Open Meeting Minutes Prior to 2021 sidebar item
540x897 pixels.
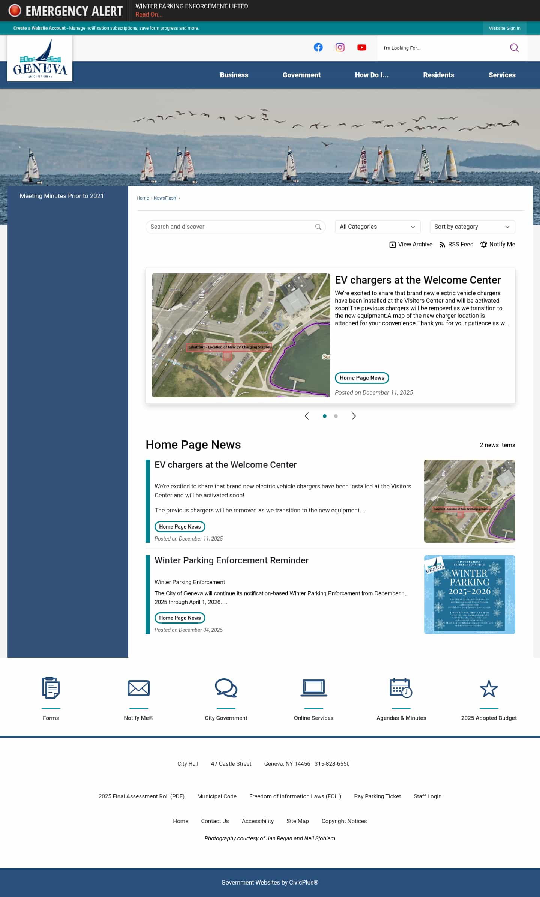tap(61, 196)
